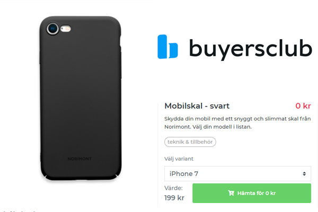Click the black phone case product image
The height and width of the screenshot is (212, 318).
[81, 98]
